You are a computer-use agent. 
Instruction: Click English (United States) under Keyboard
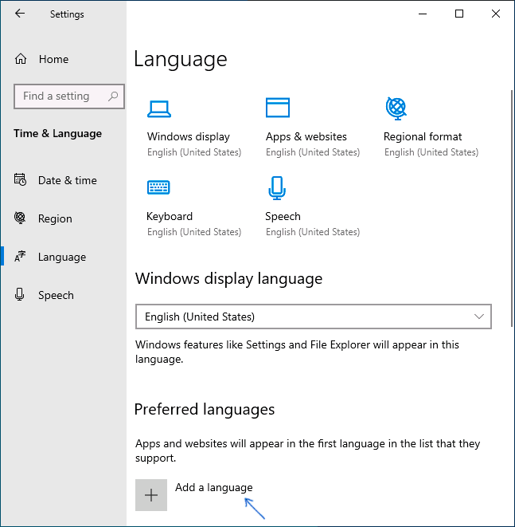(x=194, y=232)
